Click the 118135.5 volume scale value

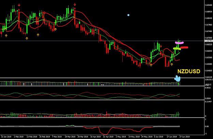[x=209, y=80]
